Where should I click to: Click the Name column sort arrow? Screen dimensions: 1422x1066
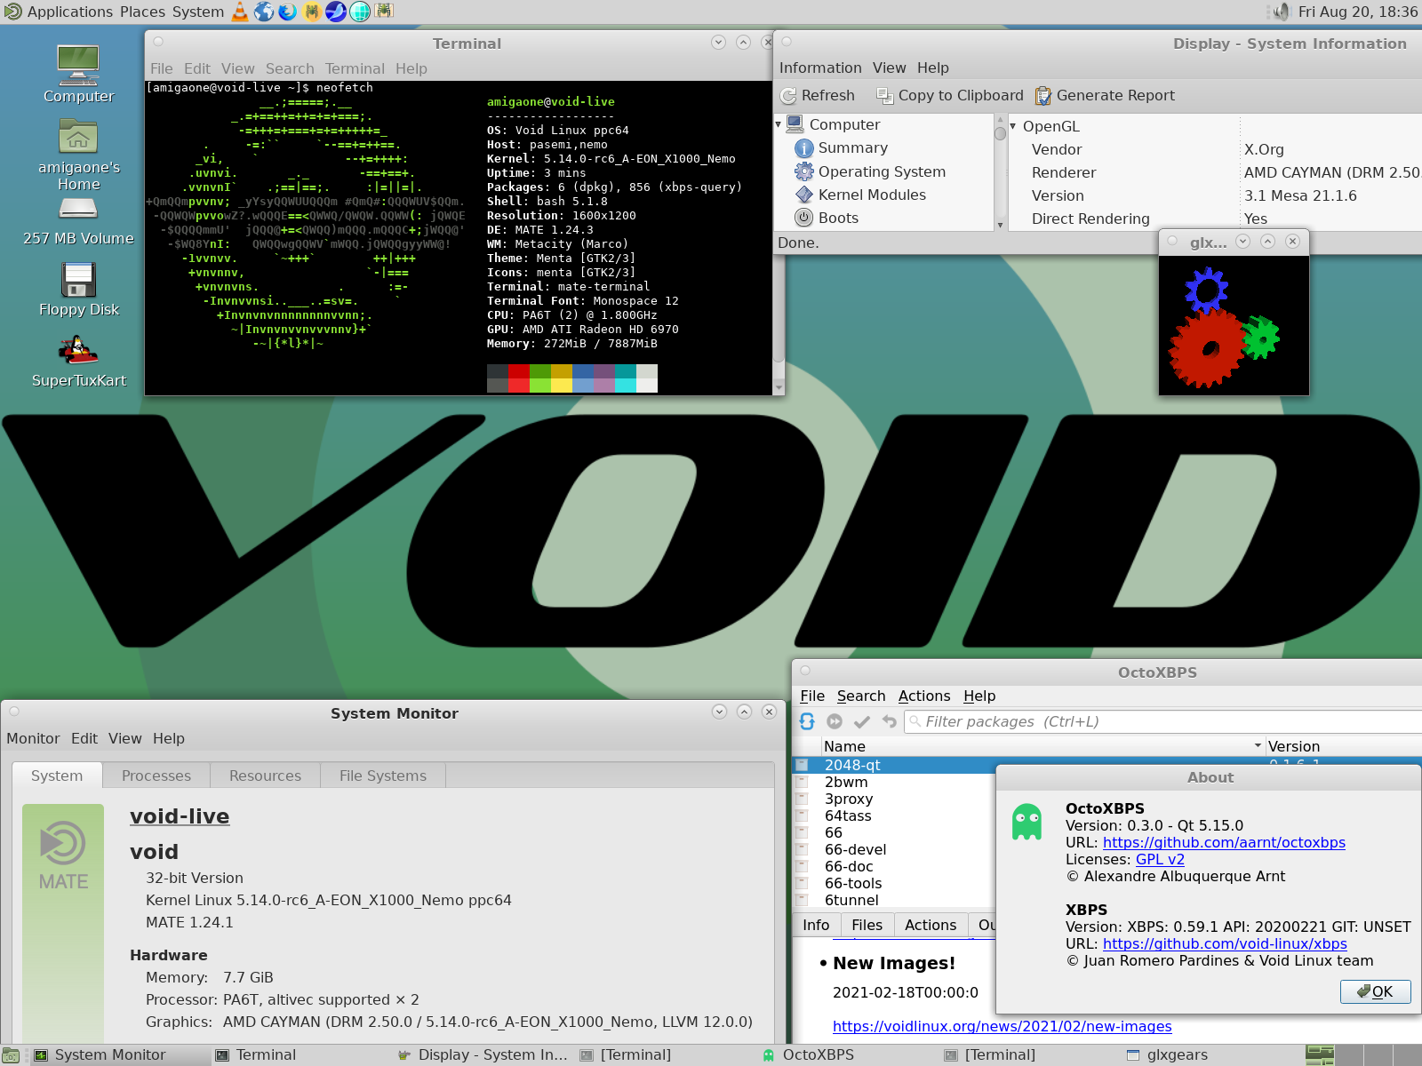1258,745
